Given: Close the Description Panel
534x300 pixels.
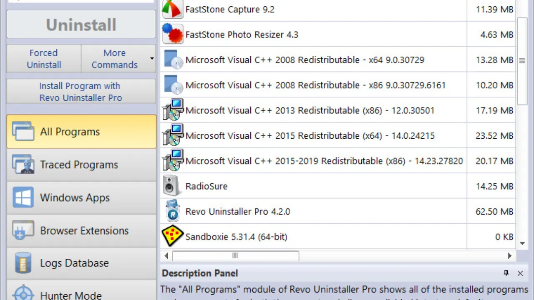Looking at the screenshot, I should [520, 273].
